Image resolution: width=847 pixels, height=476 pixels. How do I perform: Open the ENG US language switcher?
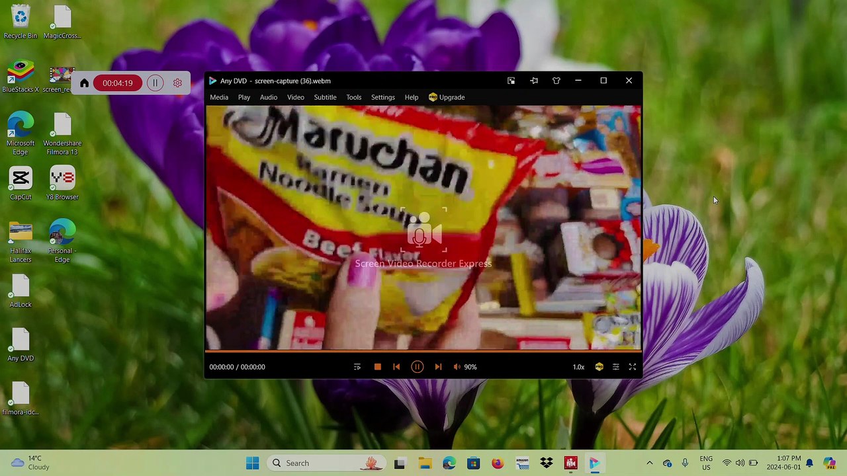[706, 463]
